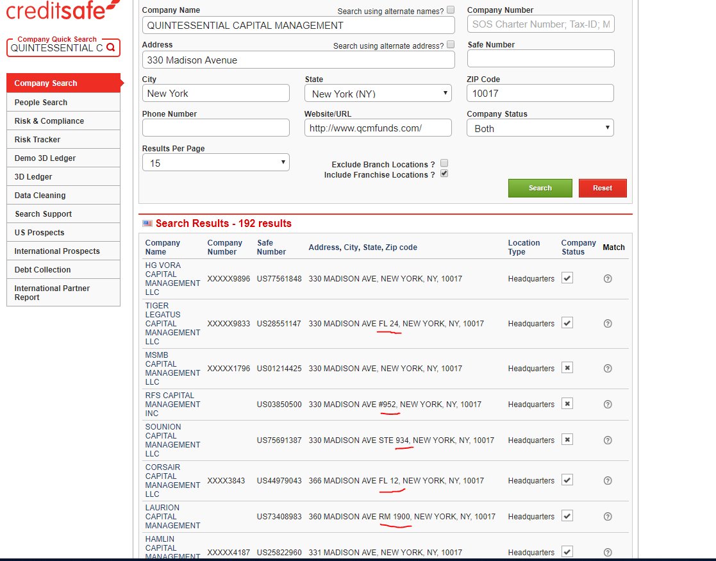Click status checkmark icon for HG VORA
The height and width of the screenshot is (561, 716).
click(567, 278)
